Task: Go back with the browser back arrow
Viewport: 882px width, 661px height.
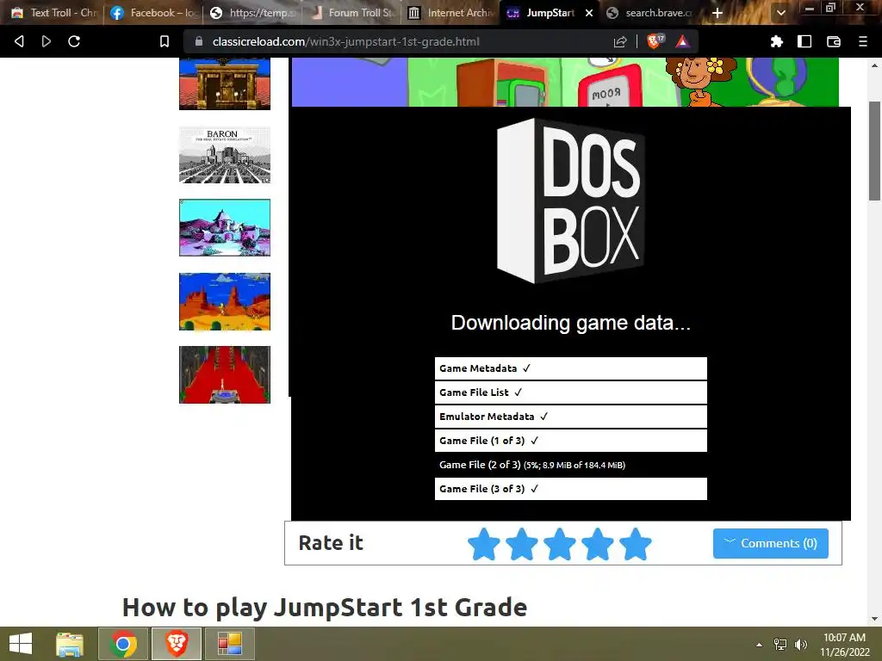Action: [19, 41]
